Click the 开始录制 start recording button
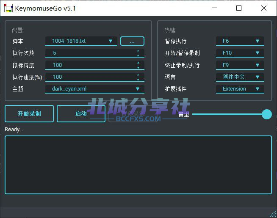 (x=29, y=113)
